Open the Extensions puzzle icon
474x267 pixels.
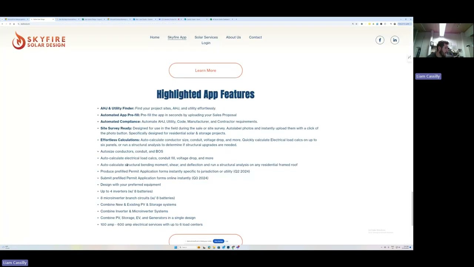coord(385,24)
